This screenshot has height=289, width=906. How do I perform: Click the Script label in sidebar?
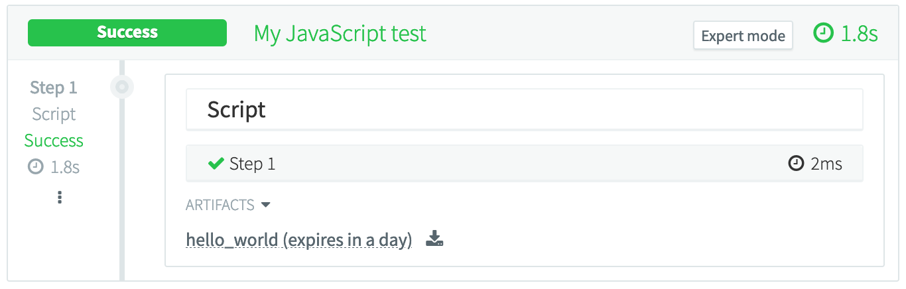(x=54, y=114)
